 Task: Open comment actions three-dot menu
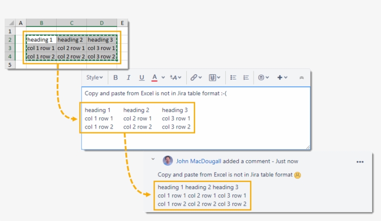(x=360, y=162)
